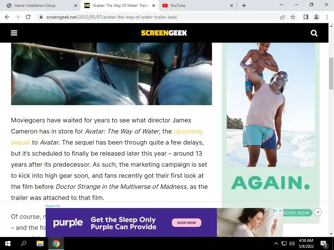Click the Report Ad link

[x=53, y=206]
